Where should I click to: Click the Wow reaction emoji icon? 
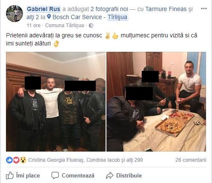pos(23,160)
